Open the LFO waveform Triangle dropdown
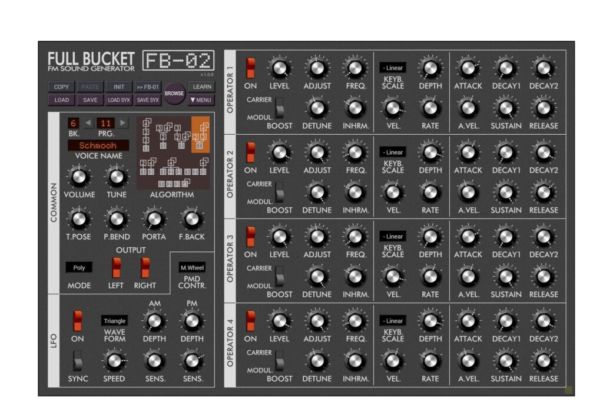Image resolution: width=603 pixels, height=412 pixels. [x=114, y=321]
